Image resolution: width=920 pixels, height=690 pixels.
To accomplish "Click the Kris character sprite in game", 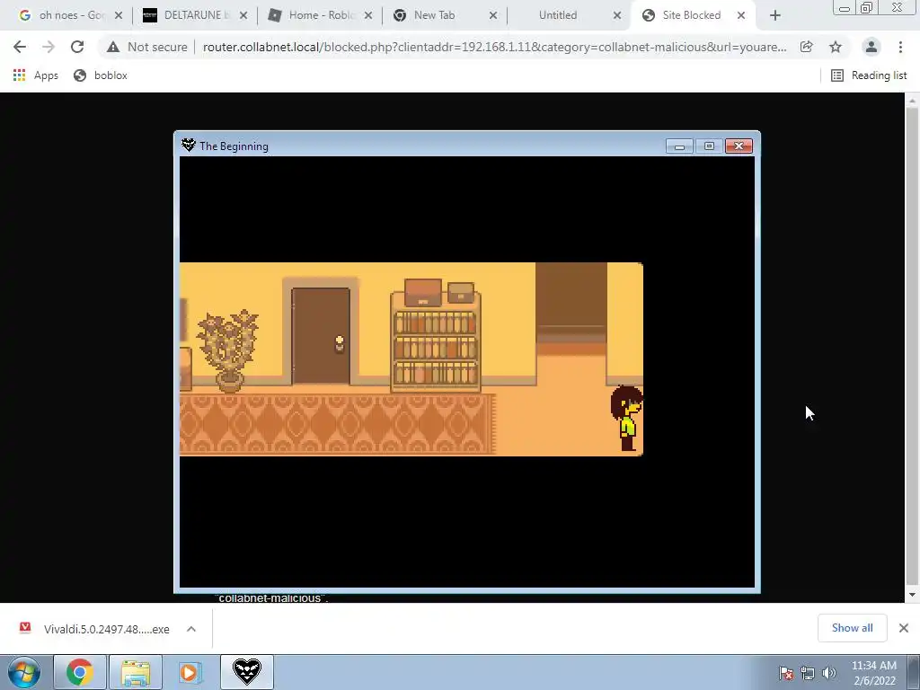I will (x=626, y=419).
